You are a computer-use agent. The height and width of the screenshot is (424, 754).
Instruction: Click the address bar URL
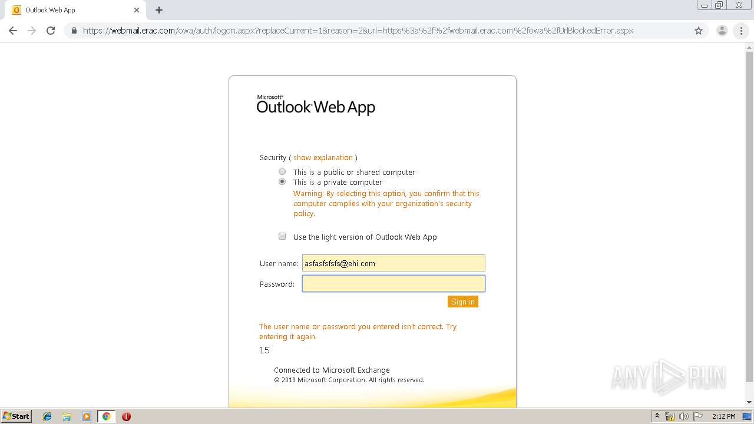358,31
